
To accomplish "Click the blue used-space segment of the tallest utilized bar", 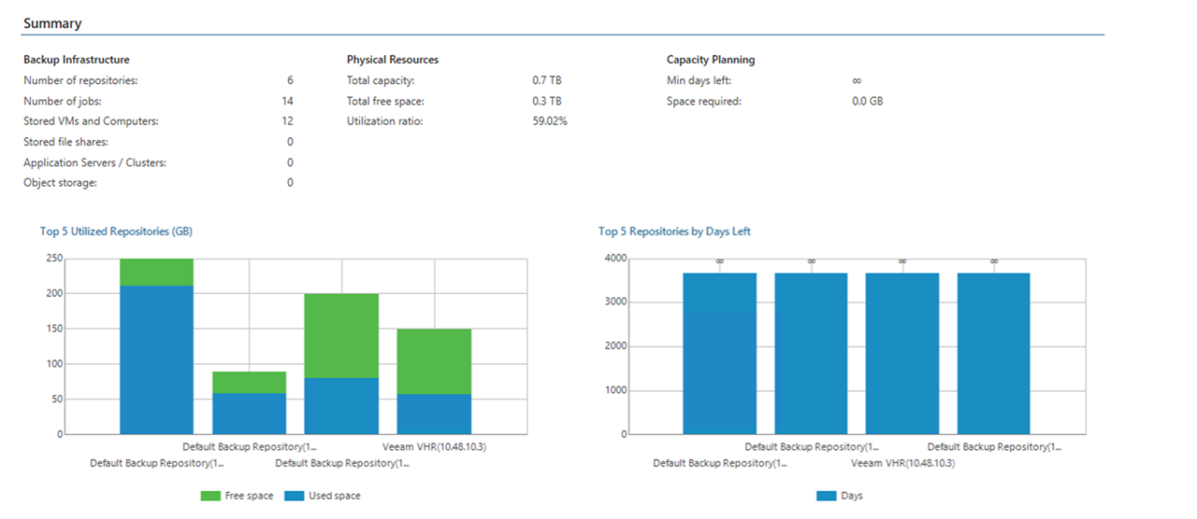I will pos(156,359).
